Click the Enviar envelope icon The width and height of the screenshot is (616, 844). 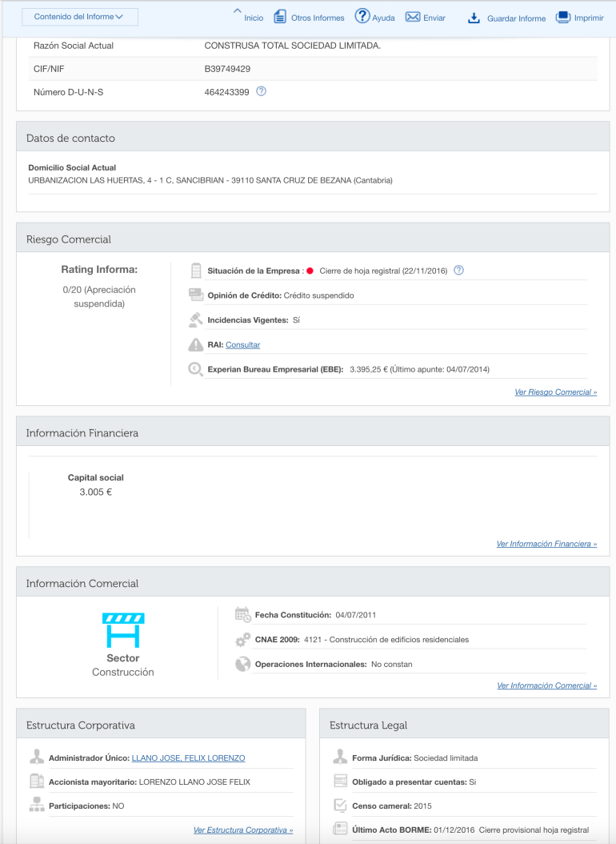coord(413,17)
